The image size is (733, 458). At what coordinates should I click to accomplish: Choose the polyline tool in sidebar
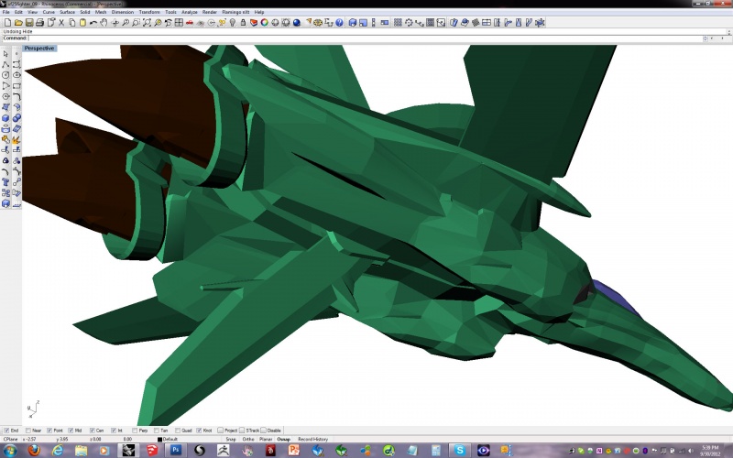5,64
